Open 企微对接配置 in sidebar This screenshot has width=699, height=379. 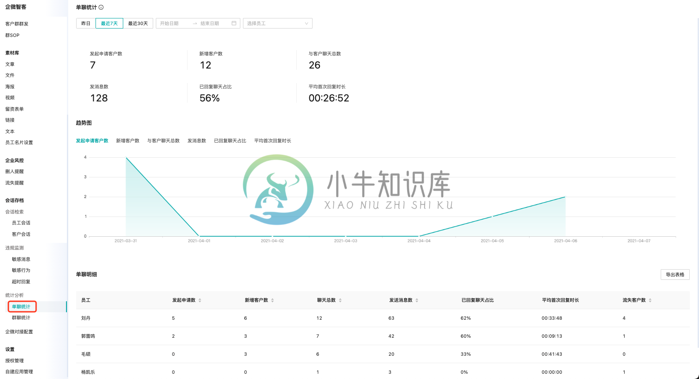point(19,332)
